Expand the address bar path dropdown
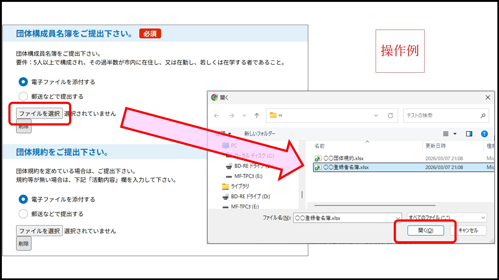499x280 pixels. click(376, 116)
